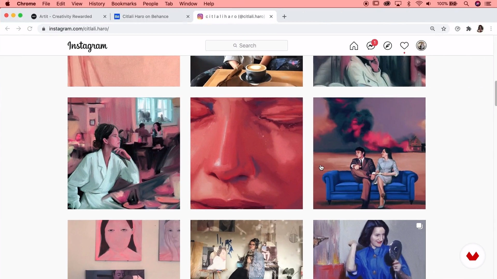Open the Explore compass icon
497x279 pixels.
(x=388, y=46)
